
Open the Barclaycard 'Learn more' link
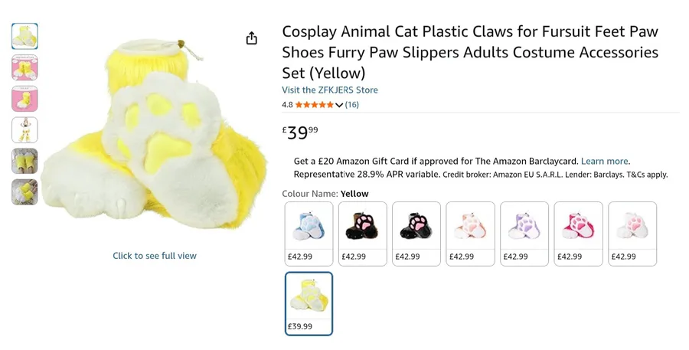604,162
